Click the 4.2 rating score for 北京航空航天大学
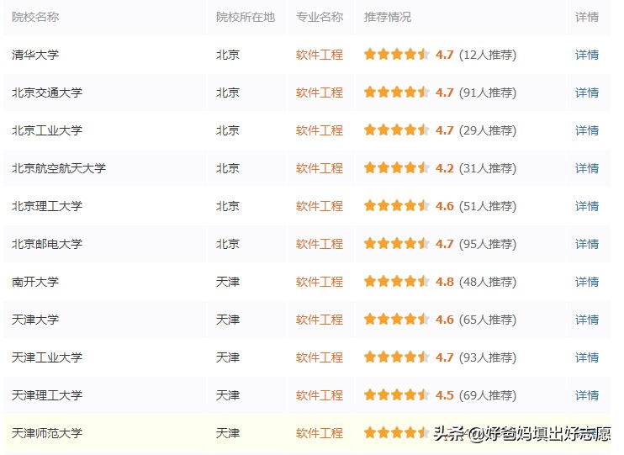 [x=445, y=168]
